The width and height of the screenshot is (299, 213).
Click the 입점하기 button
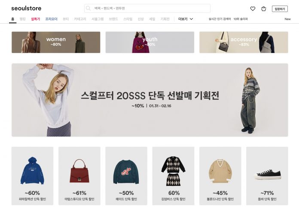(280, 9)
